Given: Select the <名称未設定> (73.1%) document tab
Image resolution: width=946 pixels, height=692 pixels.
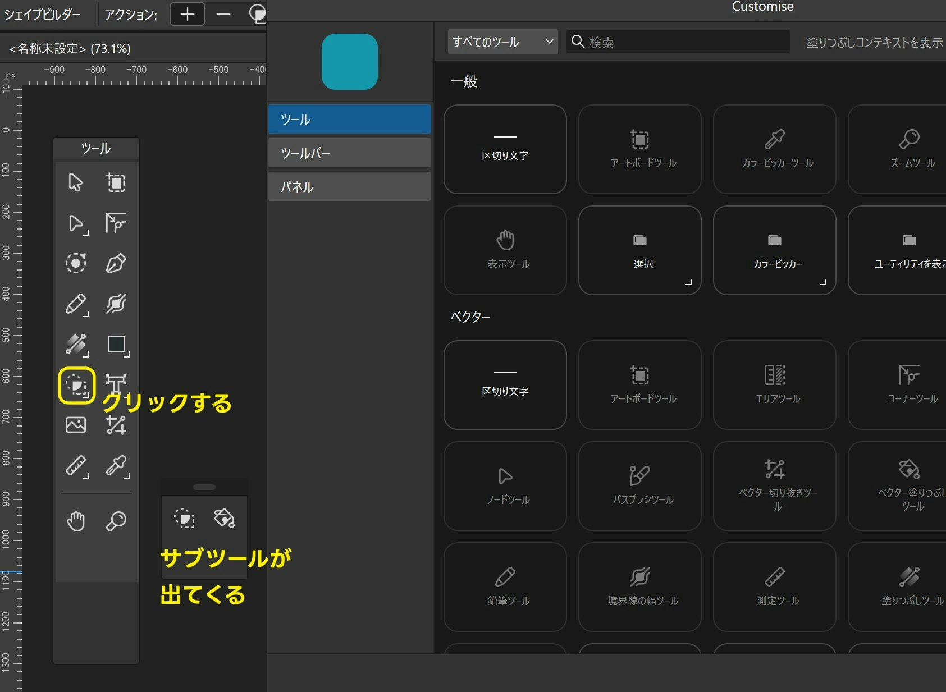Looking at the screenshot, I should [x=70, y=48].
